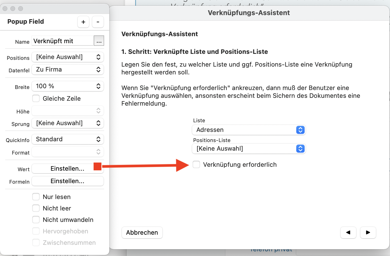The width and height of the screenshot is (390, 256).
Task: Go to next wizard step arrow
Action: [368, 233]
